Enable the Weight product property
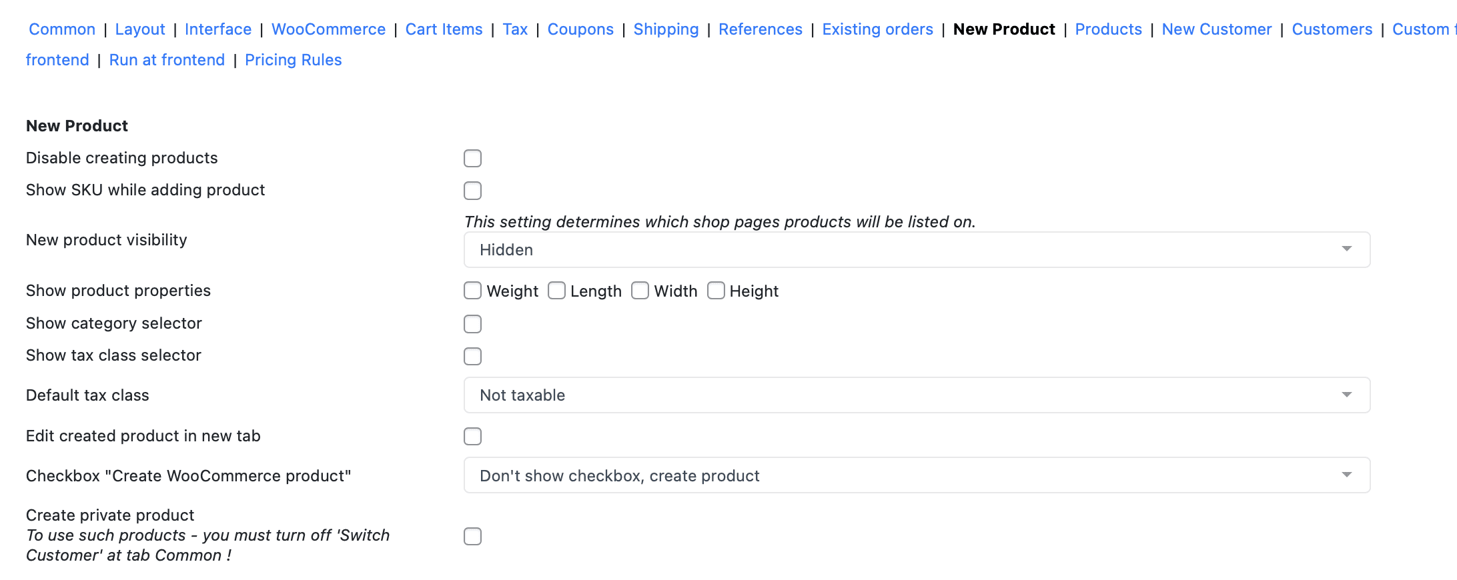This screenshot has height=580, width=1457. (x=472, y=291)
